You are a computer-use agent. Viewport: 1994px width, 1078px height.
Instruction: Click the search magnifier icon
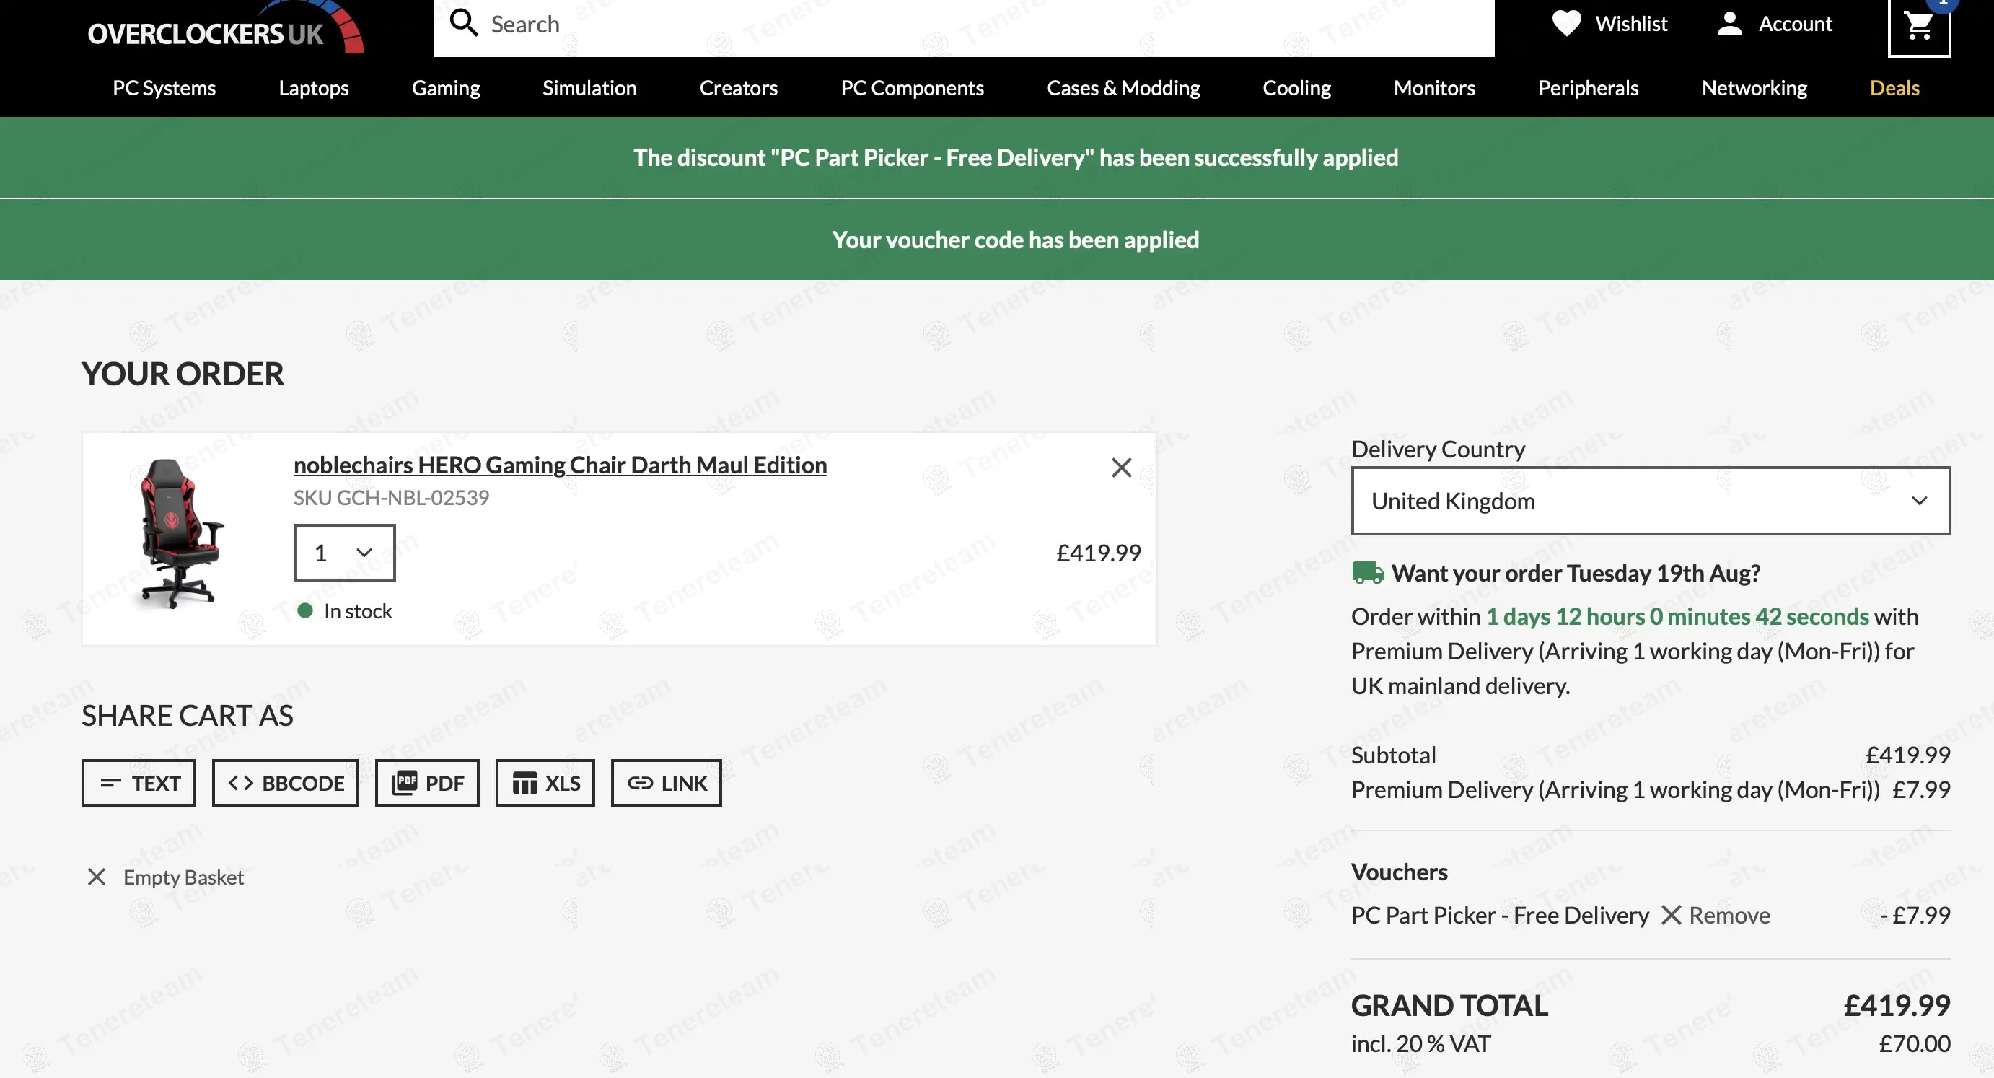point(464,23)
